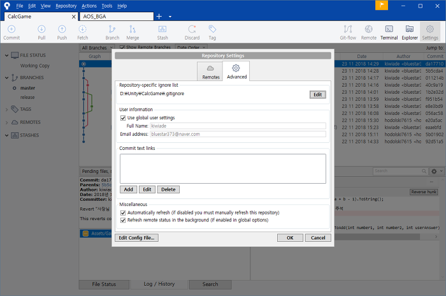This screenshot has width=446, height=296.
Task: Open the Git-flow tool
Action: tap(348, 33)
